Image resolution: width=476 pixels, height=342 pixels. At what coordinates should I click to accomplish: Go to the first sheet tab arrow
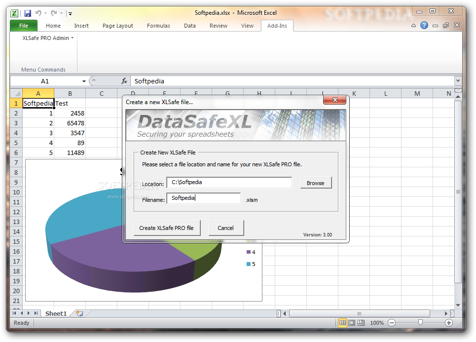point(15,313)
